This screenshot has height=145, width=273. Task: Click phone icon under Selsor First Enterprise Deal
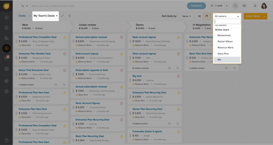[x=64, y=85]
